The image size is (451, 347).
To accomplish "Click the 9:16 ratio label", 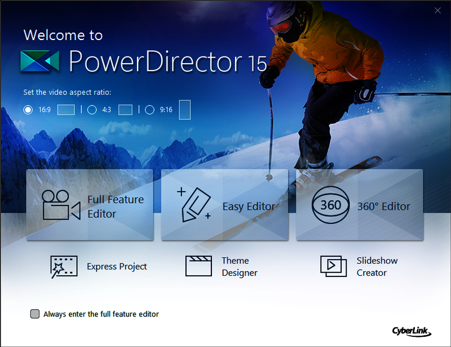I will click(x=166, y=109).
